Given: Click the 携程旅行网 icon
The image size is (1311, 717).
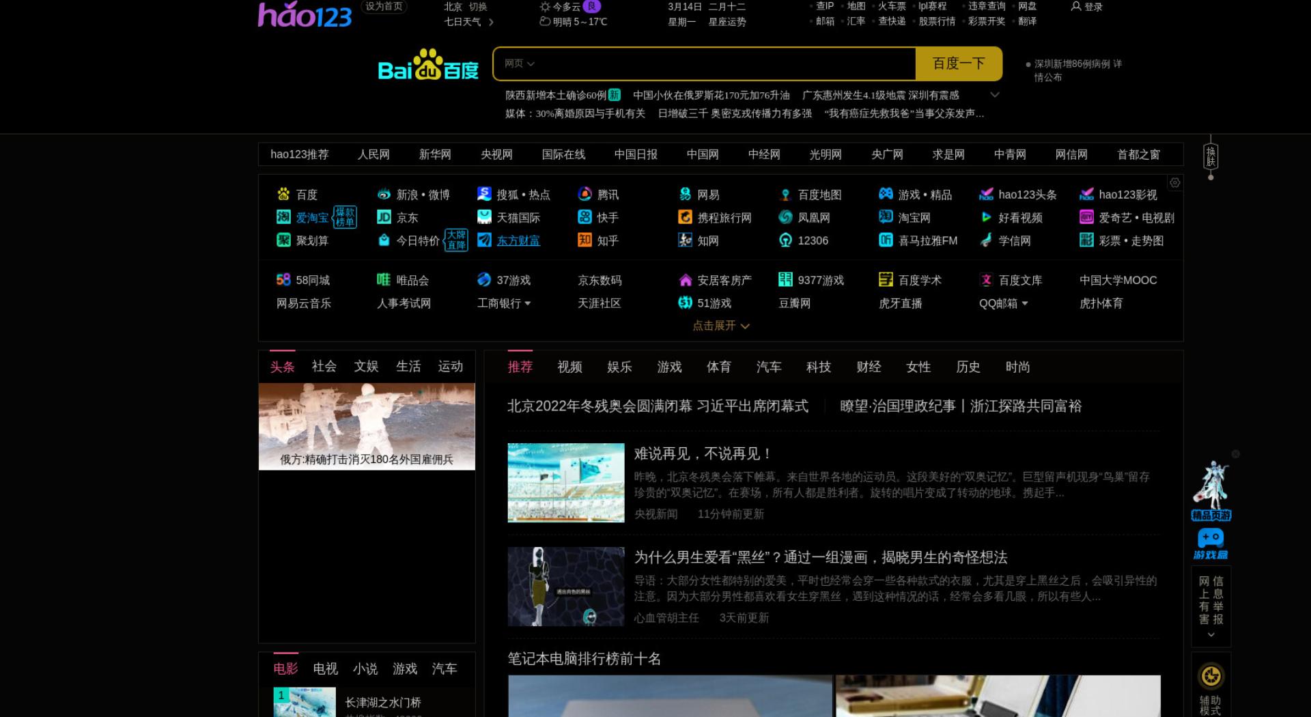Looking at the screenshot, I should 685,217.
